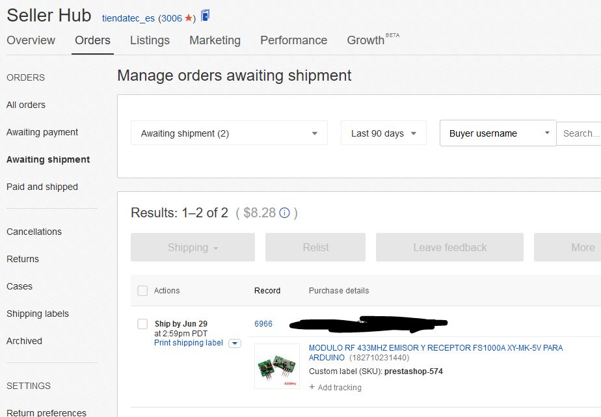Click the Print shipping label link
601x417 pixels.
[x=188, y=343]
